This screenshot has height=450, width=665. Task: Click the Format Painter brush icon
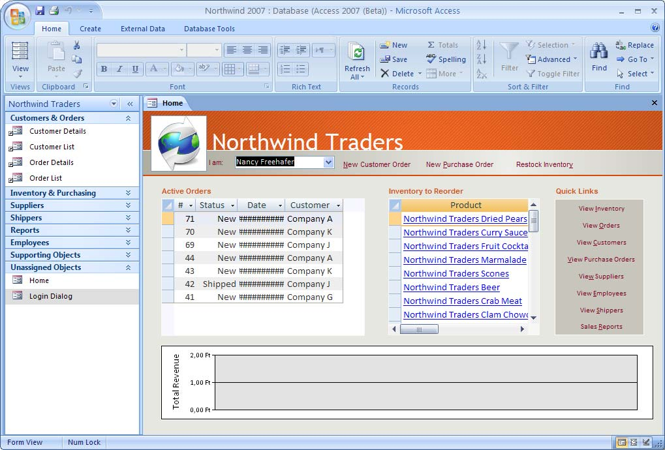77,74
